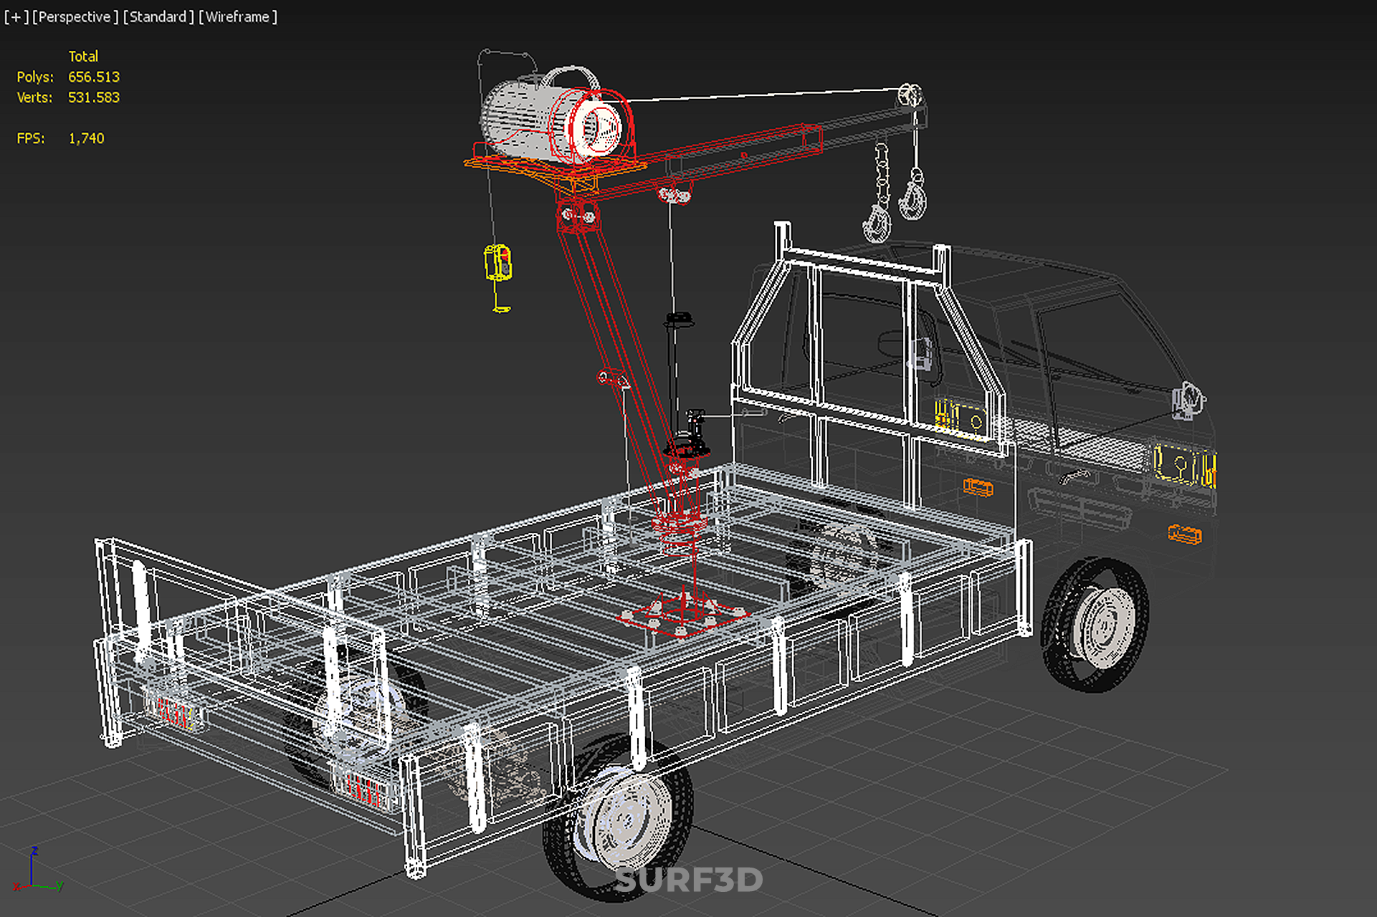This screenshot has width=1377, height=917.
Task: Pick the yellow front headlight outline
Action: click(x=1183, y=466)
